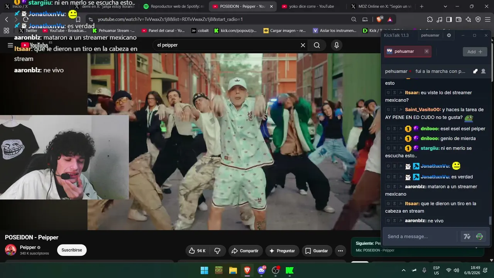Open the 7TV emote picker in KickTalk
494x278 pixels.
coord(467,236)
